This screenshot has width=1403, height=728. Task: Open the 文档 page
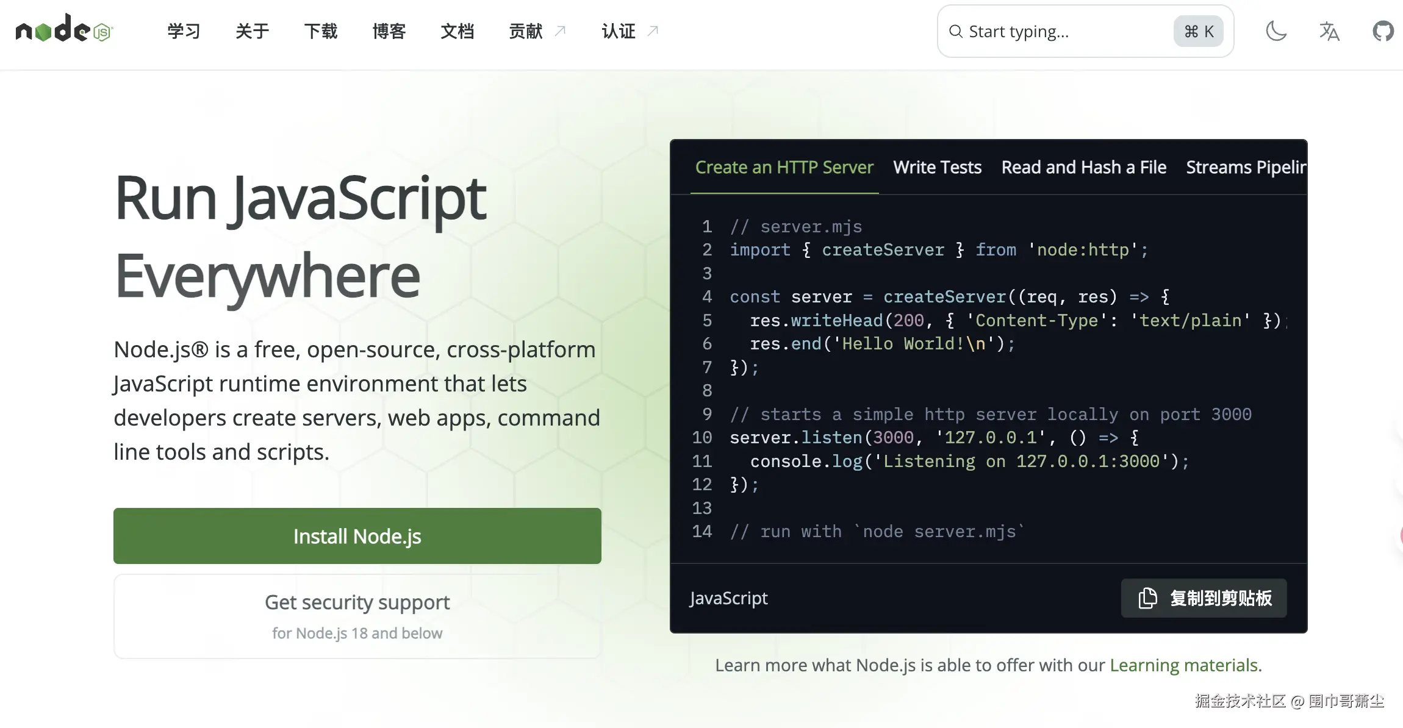[457, 31]
